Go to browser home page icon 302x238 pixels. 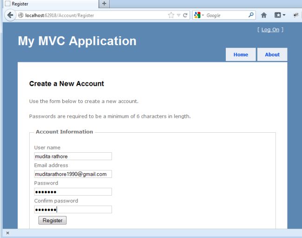click(x=264, y=15)
